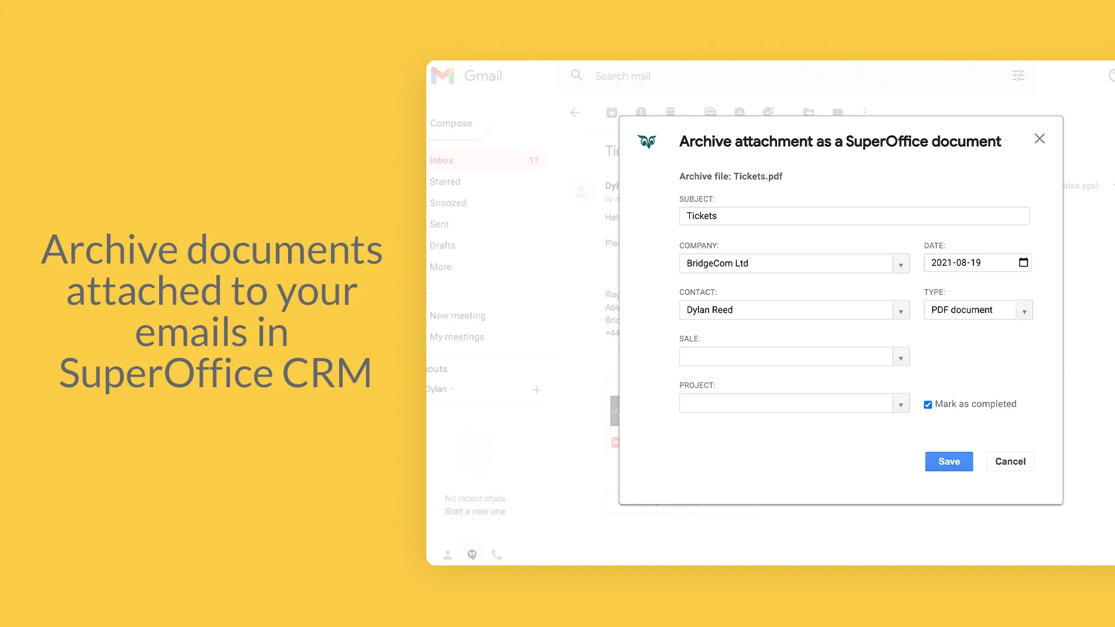Click the search magnifier icon
This screenshot has width=1115, height=627.
pos(576,75)
